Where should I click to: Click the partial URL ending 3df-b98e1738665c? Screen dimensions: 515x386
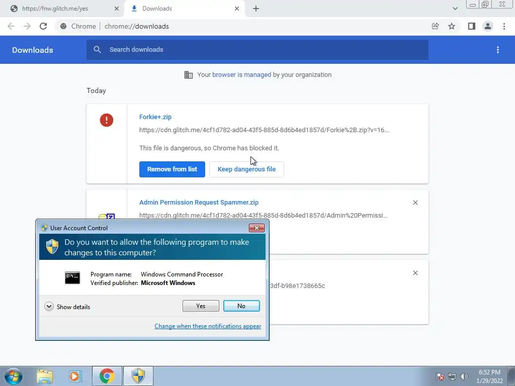coord(297,286)
